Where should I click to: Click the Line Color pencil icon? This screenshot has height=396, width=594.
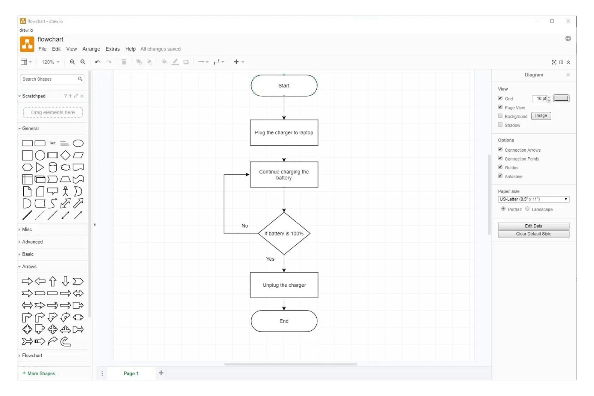pos(175,62)
